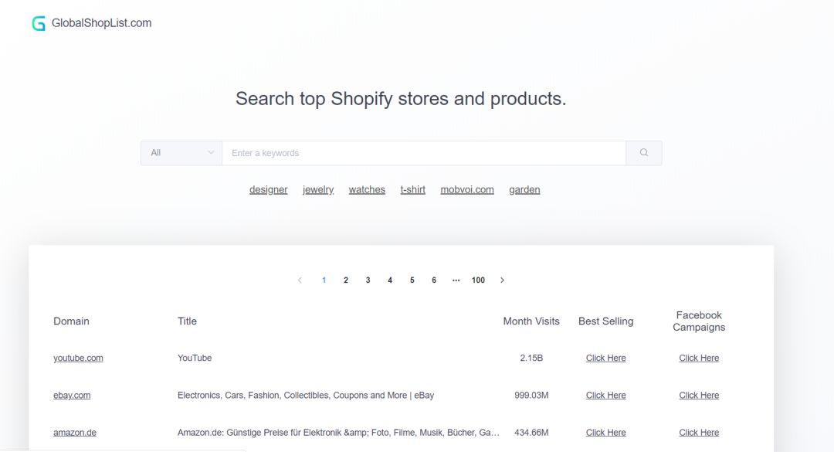Click the jewelry keyword suggestion
The image size is (834, 452).
[x=317, y=189]
